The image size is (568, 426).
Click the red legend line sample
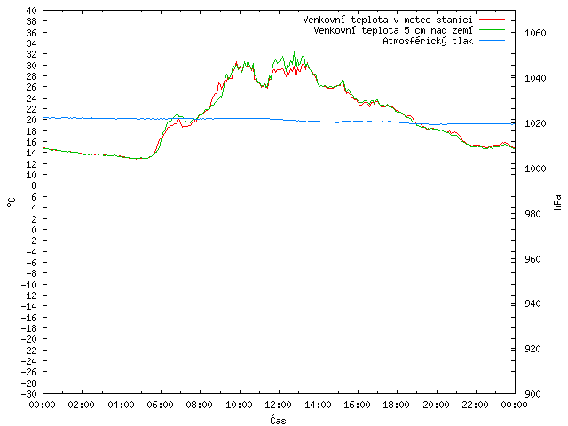coord(492,19)
